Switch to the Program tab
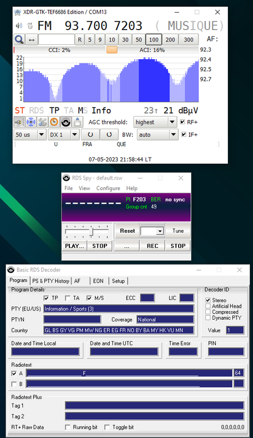The image size is (253, 438). point(19,280)
